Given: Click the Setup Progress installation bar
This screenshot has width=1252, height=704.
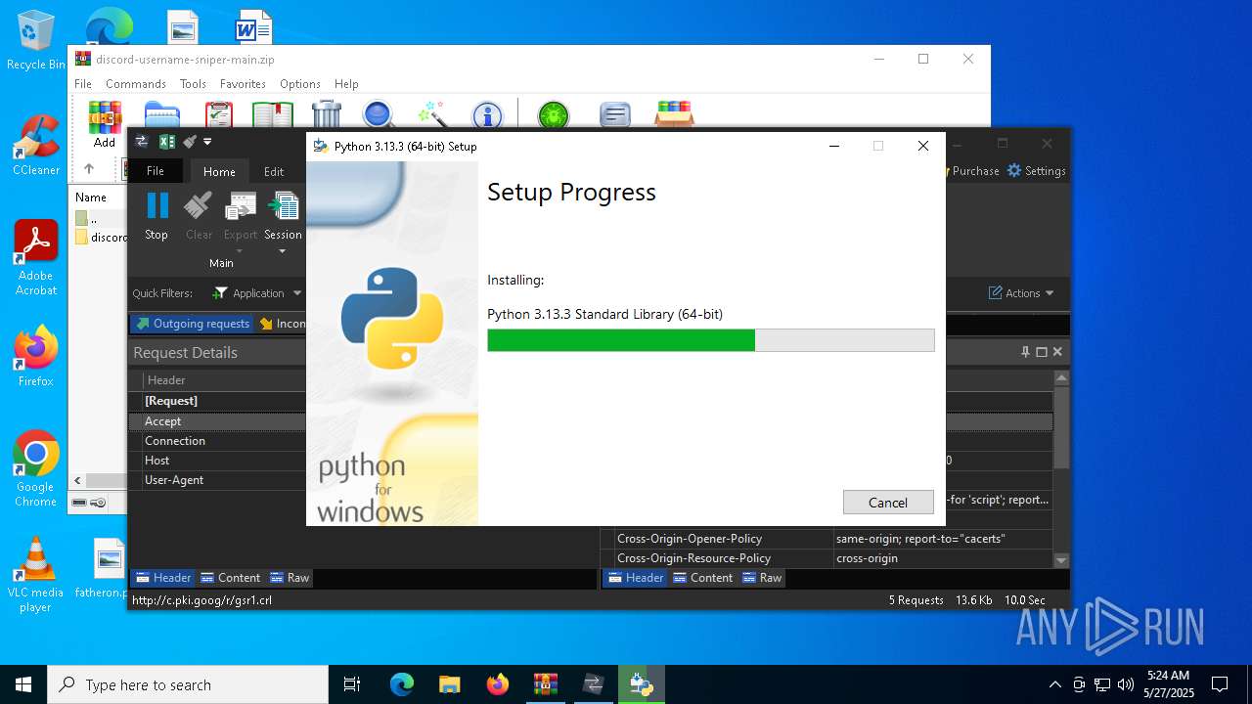Looking at the screenshot, I should tap(711, 340).
